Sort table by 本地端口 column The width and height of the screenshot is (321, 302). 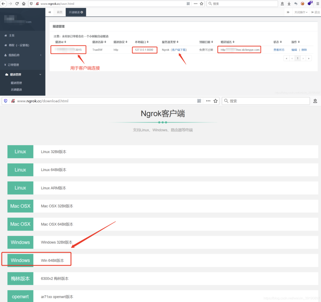coord(141,42)
